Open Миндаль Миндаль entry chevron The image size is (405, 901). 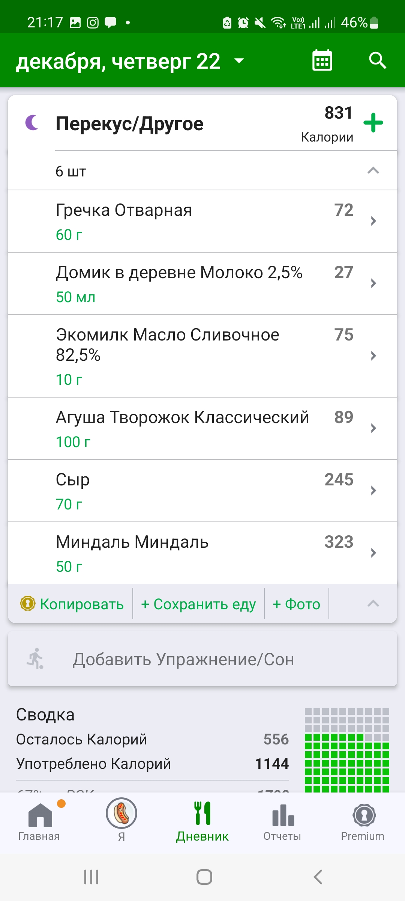373,553
